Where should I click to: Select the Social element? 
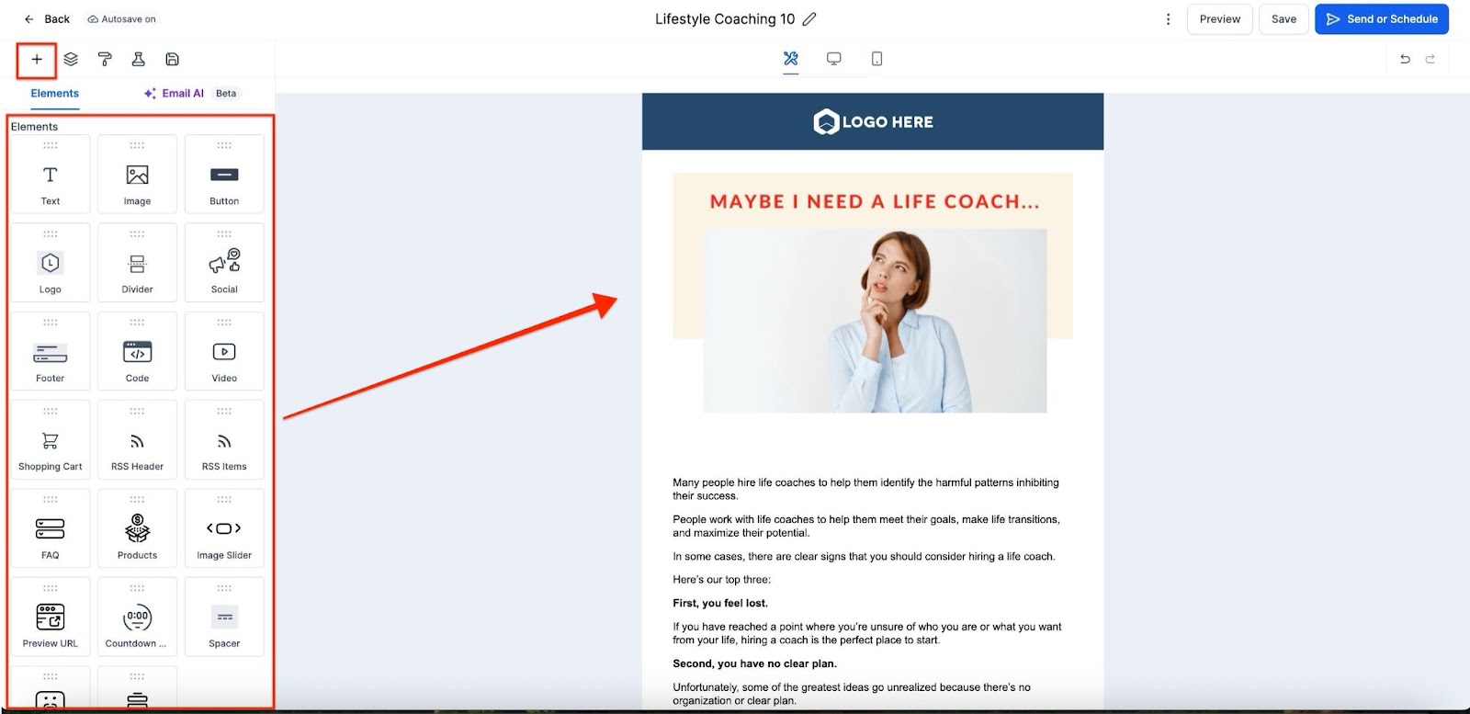pyautogui.click(x=224, y=263)
